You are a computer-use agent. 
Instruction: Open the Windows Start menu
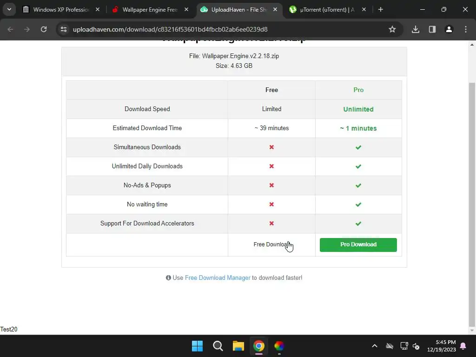(197, 346)
